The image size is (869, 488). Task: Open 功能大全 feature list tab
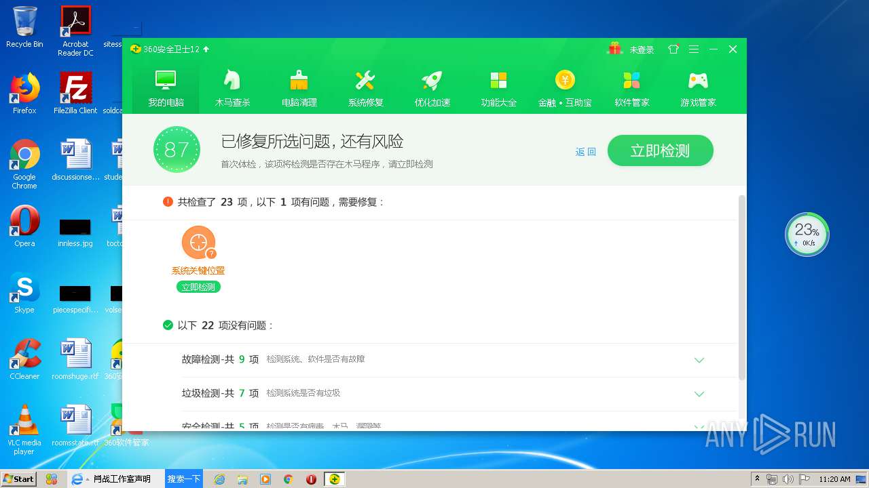click(498, 88)
